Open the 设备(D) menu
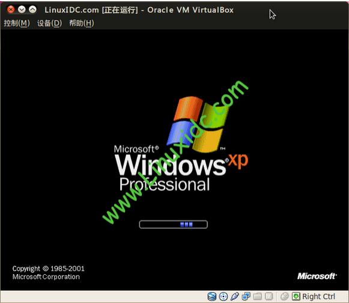 pos(49,23)
